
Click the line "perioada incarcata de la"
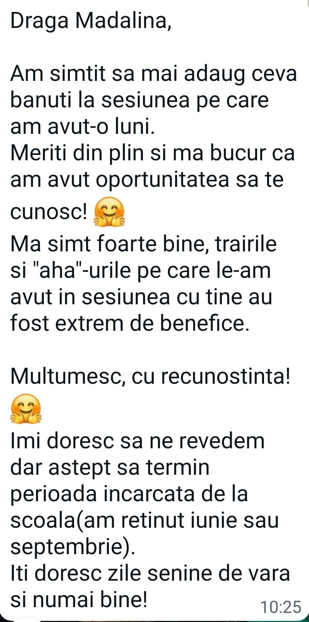click(x=129, y=494)
